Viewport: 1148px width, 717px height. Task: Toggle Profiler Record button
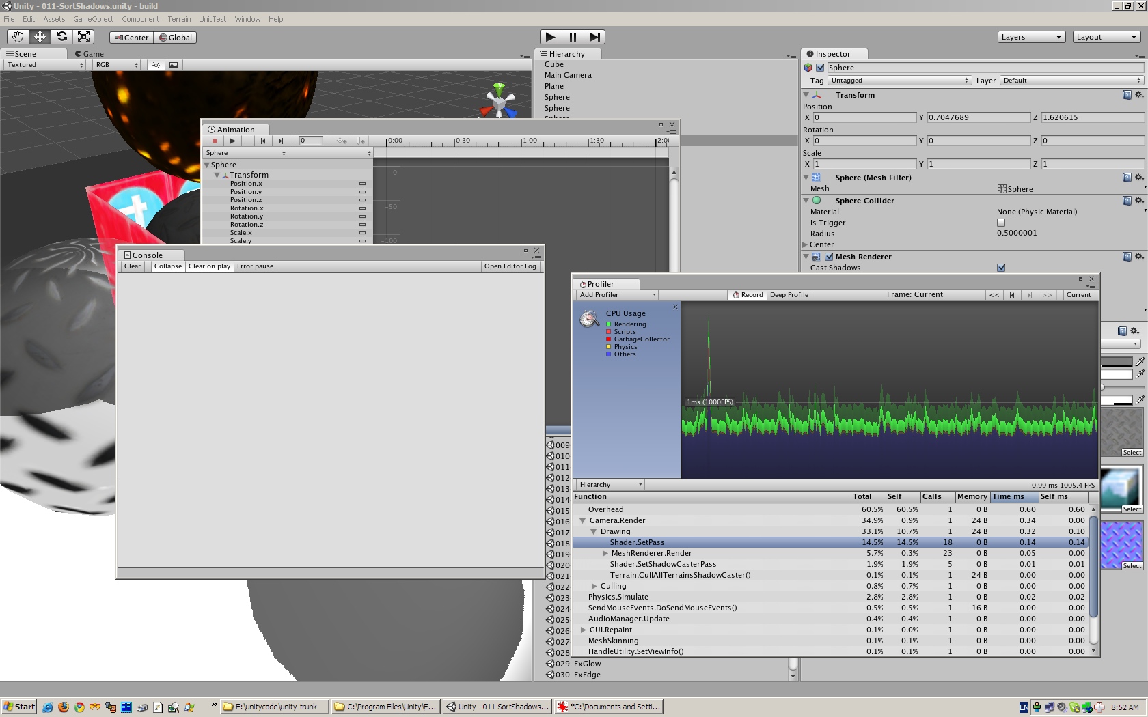[748, 295]
